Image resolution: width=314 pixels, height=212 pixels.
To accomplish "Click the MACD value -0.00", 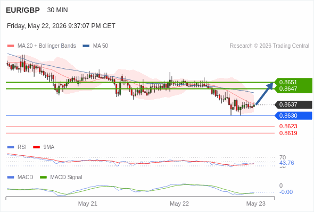I will coord(286,192).
